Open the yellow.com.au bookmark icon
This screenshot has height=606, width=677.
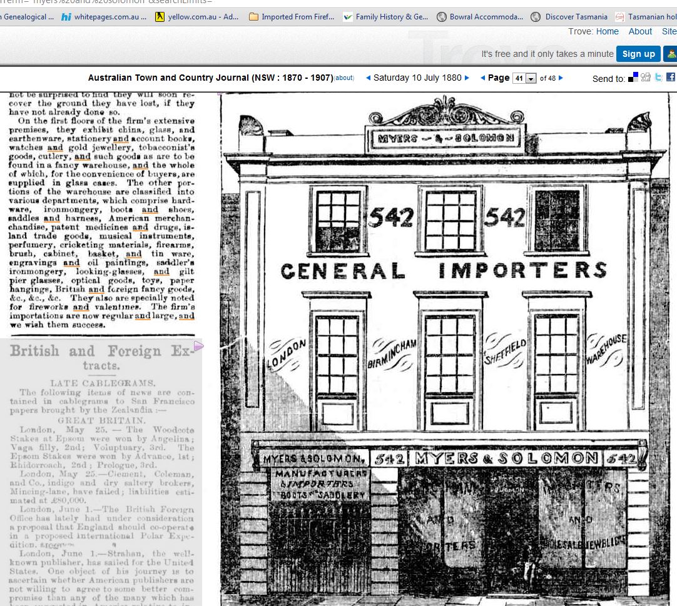point(160,17)
